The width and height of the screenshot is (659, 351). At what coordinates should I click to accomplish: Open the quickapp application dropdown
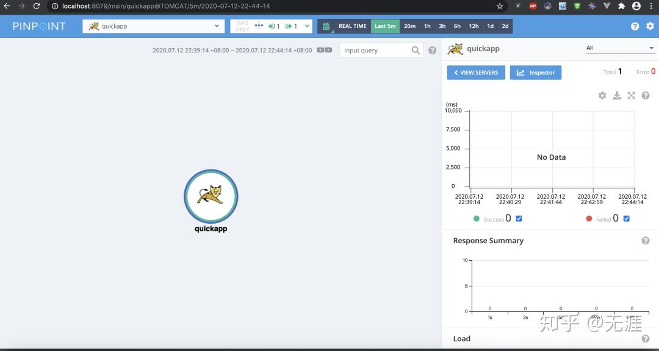click(153, 26)
